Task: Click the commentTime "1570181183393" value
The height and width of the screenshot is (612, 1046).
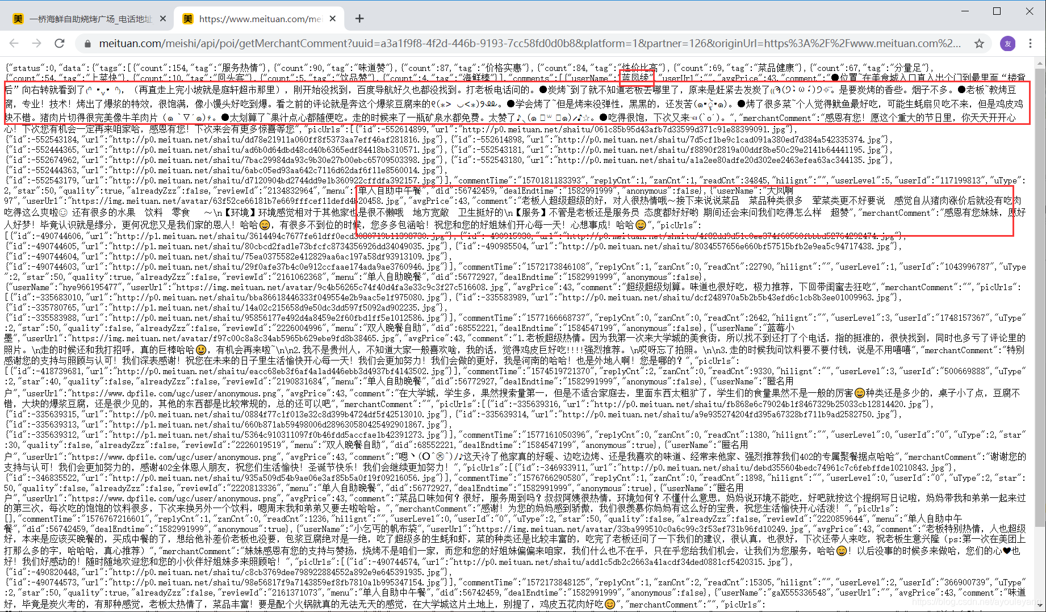Action: 552,181
